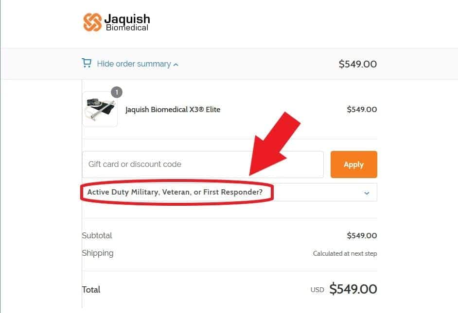This screenshot has width=458, height=313.
Task: Click the Subtotal amount $549.00
Action: point(361,236)
